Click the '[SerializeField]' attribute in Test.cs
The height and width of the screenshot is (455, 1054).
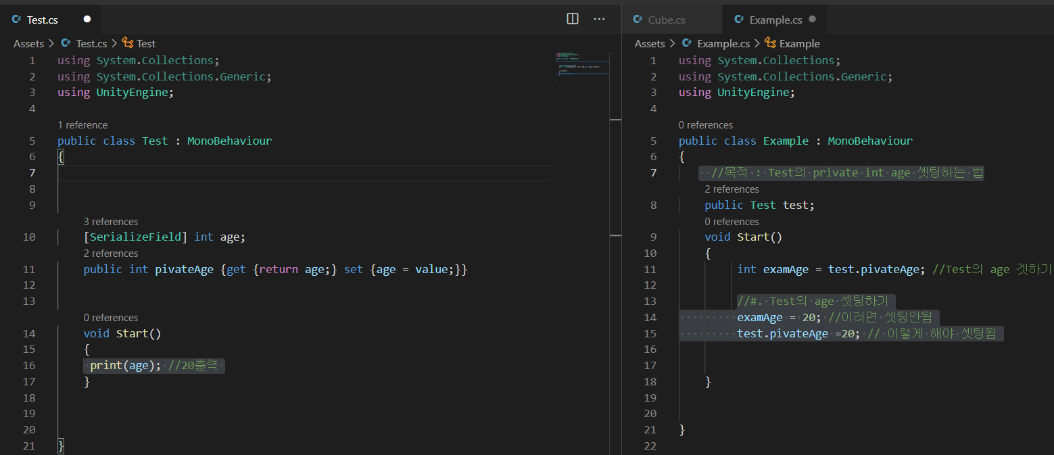click(136, 237)
